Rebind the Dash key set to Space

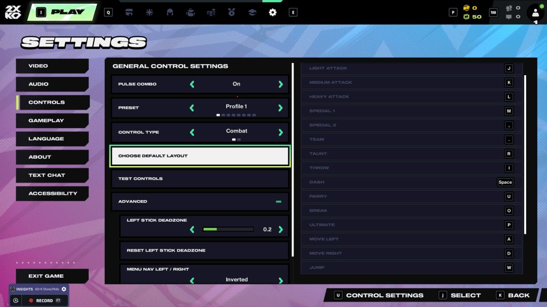click(x=505, y=182)
